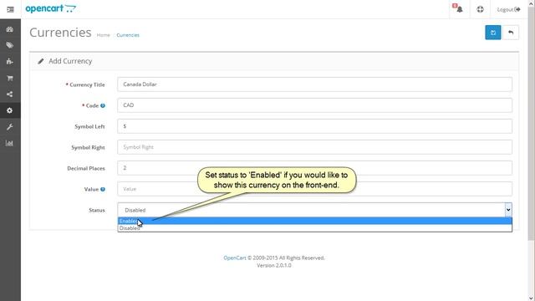The height and width of the screenshot is (301, 535).
Task: Show help tooltip icon beside Value
Action: tap(103, 190)
